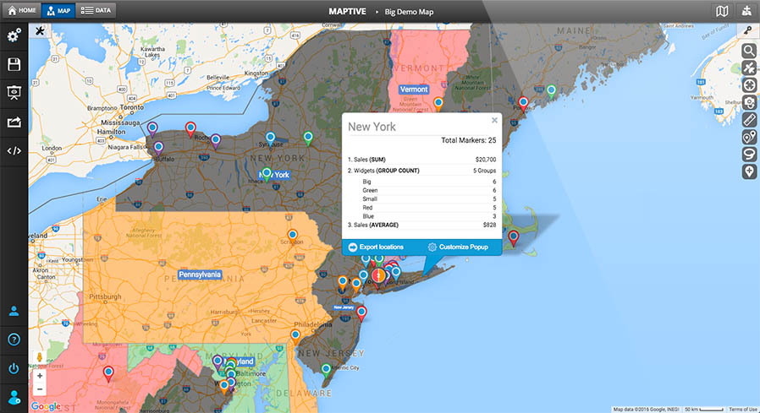The height and width of the screenshot is (413, 760).
Task: Click the 'Total Markers: 25' text
Action: point(468,140)
